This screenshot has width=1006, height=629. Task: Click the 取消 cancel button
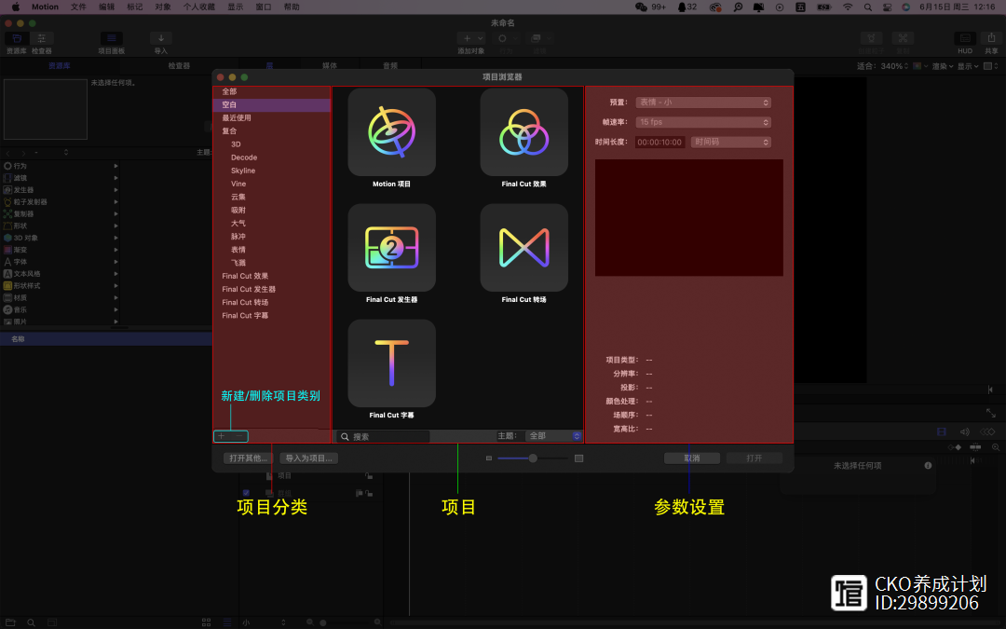(691, 458)
